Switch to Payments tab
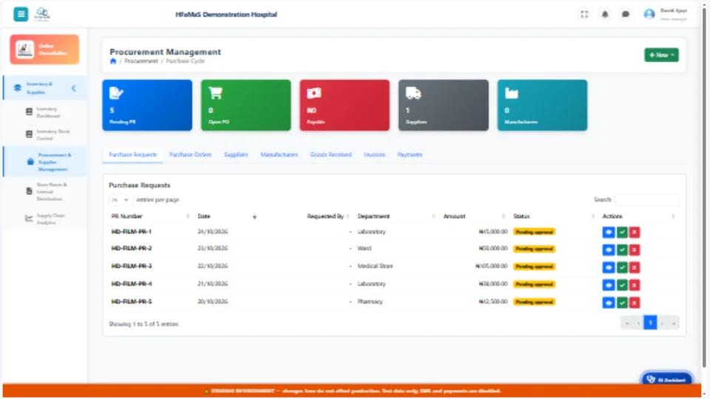The image size is (710, 399). (x=410, y=154)
